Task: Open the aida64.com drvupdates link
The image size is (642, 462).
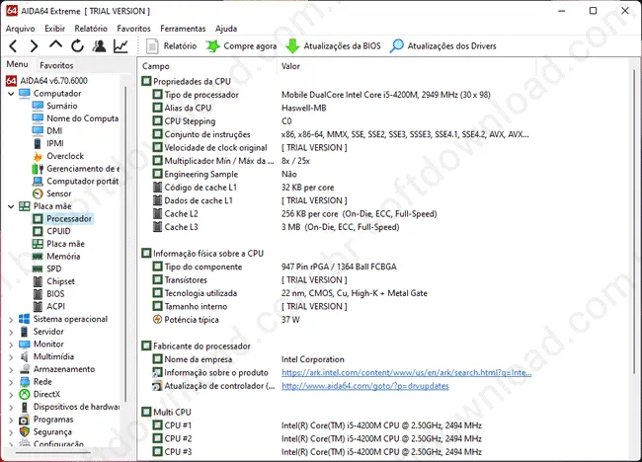Action: pyautogui.click(x=365, y=386)
